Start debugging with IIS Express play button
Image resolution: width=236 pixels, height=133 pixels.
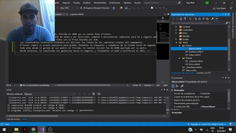(x=81, y=8)
